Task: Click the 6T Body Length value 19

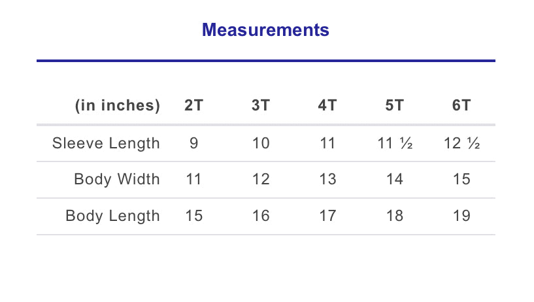Action: tap(461, 216)
